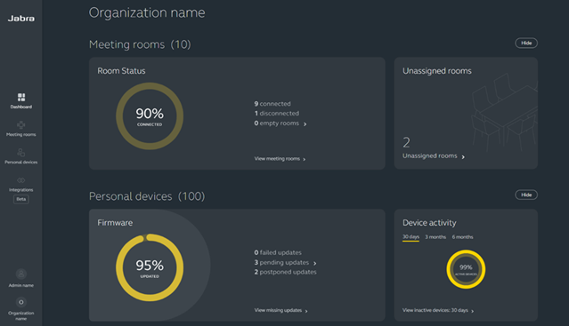Click the 'Meeting rooms' sidebar label
569x326 pixels.
(x=21, y=135)
